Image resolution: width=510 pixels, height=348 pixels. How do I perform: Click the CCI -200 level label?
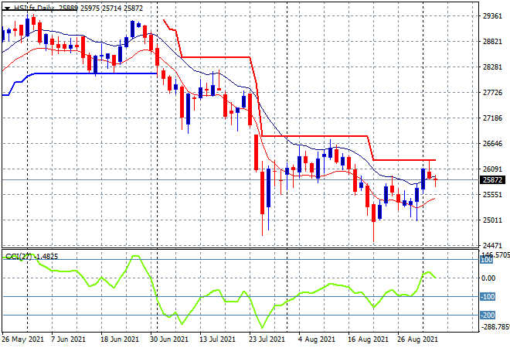(x=488, y=315)
